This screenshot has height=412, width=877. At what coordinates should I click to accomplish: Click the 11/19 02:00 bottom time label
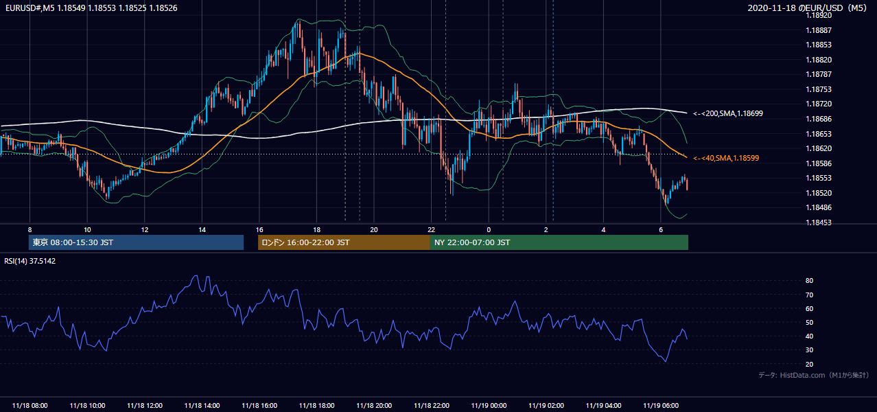pyautogui.click(x=546, y=406)
